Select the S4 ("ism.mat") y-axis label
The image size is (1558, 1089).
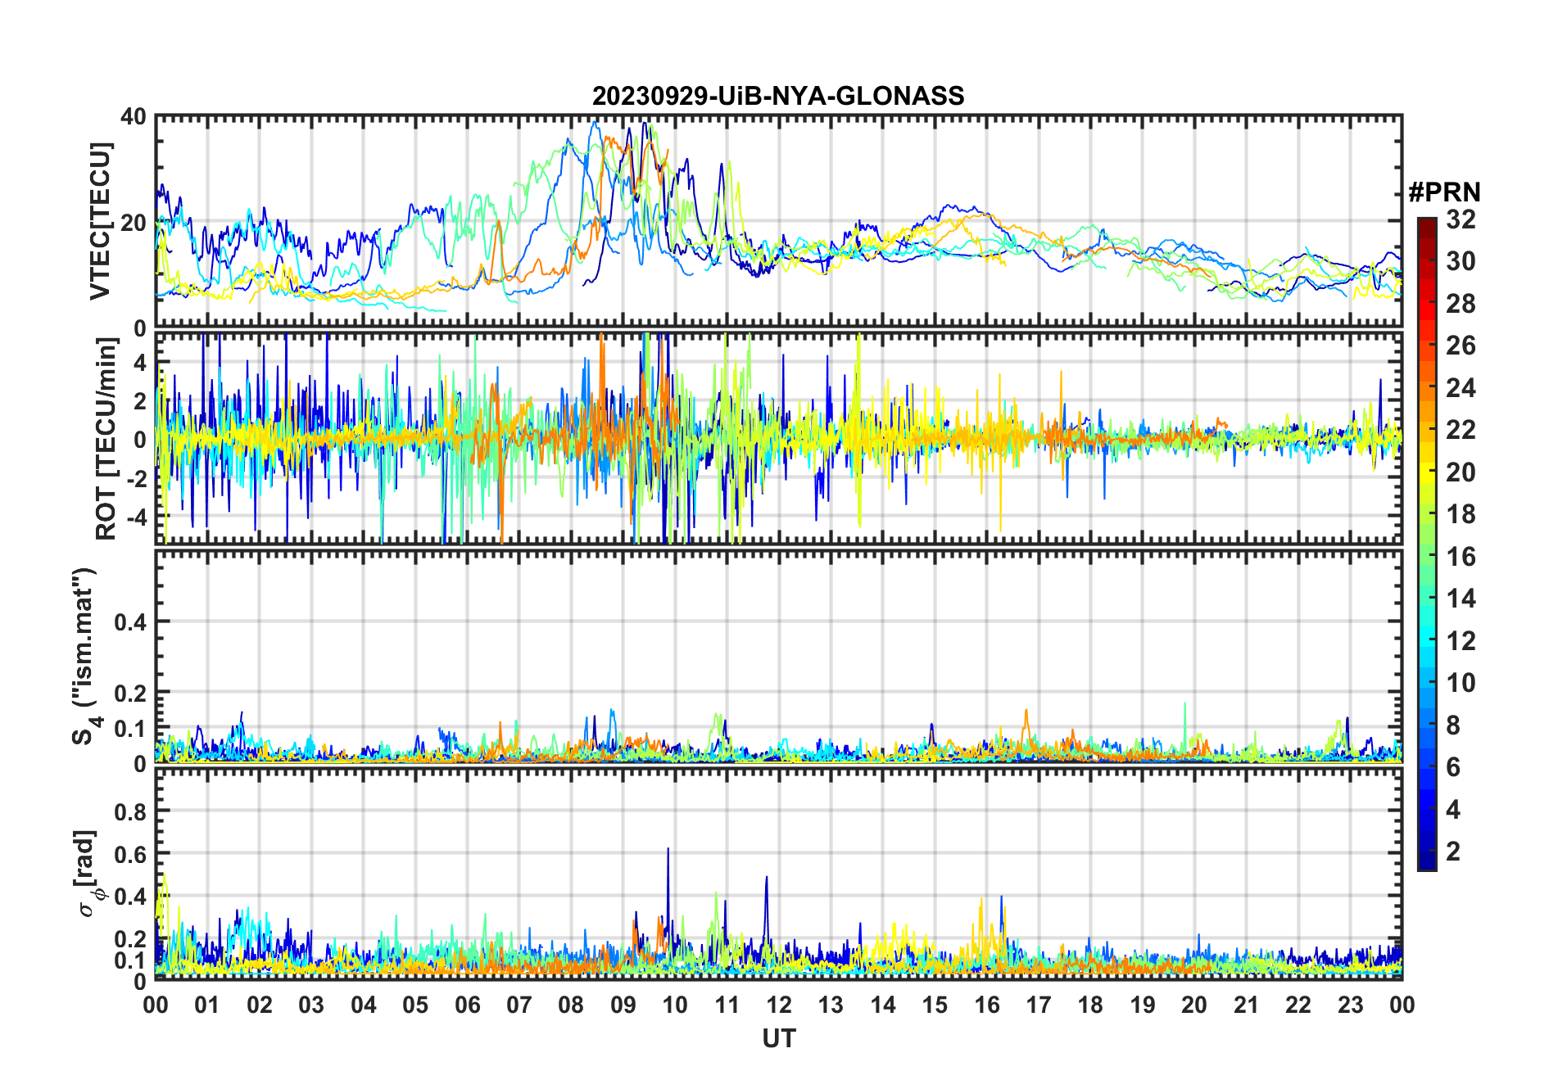pyautogui.click(x=85, y=656)
